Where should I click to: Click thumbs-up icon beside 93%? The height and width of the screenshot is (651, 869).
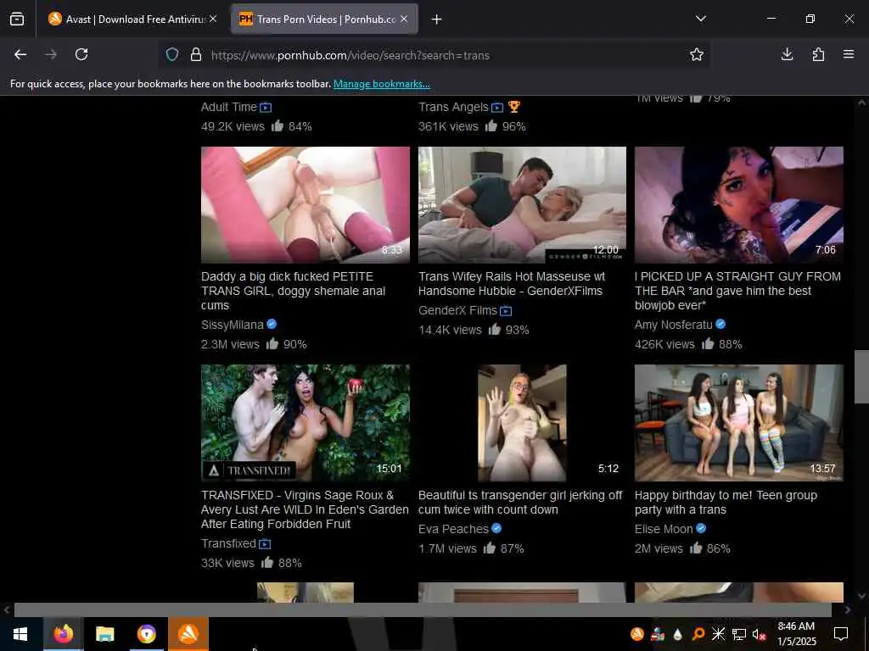[495, 330]
